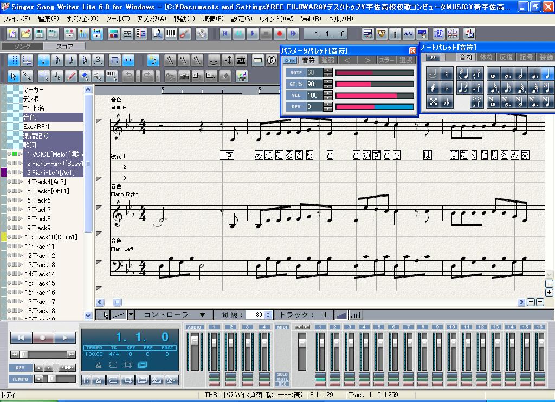Click the guitar icon in the toolbar
The height and width of the screenshot is (402, 555).
tap(184, 34)
